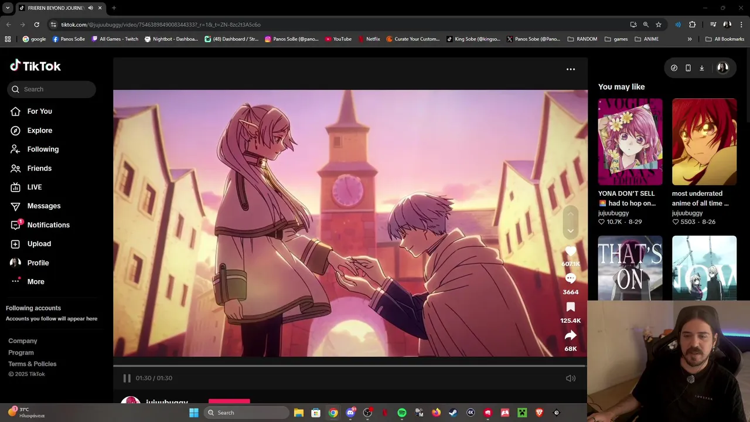
Task: Pause the video playback
Action: point(127,378)
